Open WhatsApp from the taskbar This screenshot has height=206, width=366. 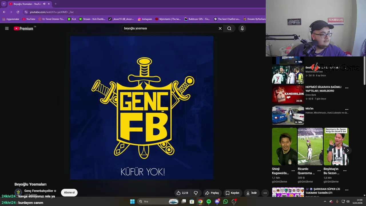[226, 201]
